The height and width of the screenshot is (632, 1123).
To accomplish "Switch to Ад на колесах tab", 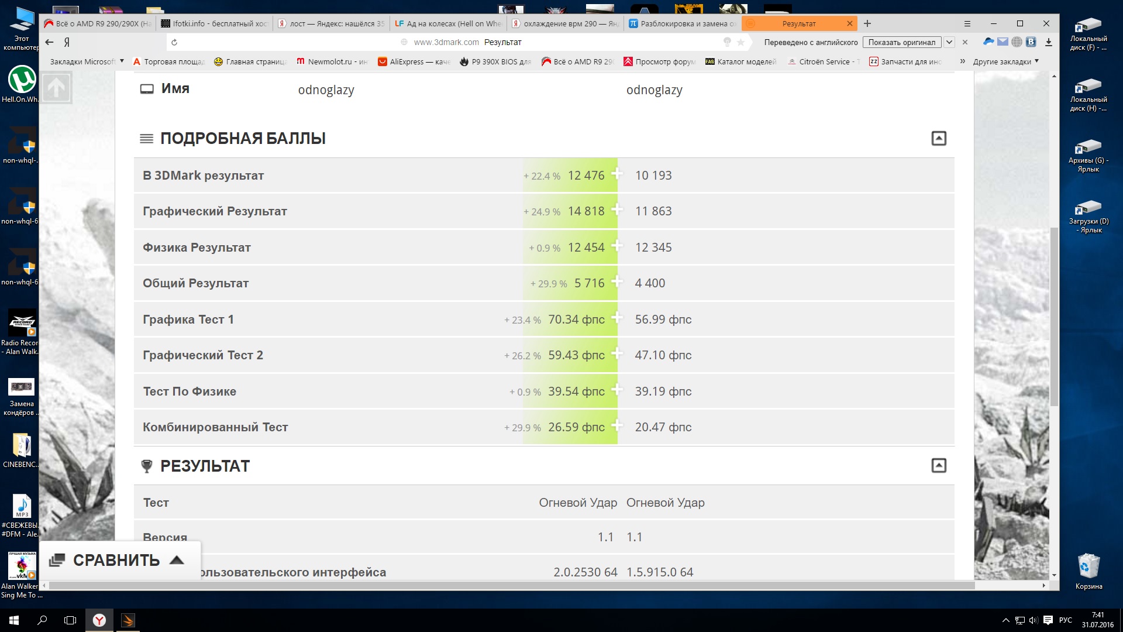I will (x=448, y=23).
